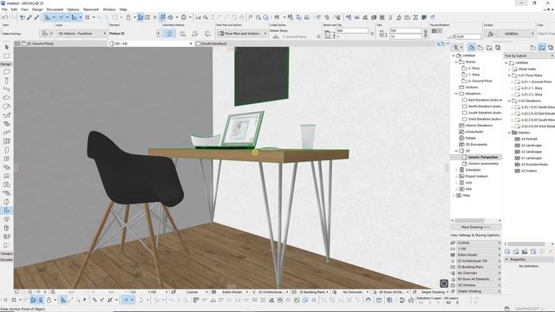This screenshot has width=555, height=312.
Task: Click the 3D navigation orbit icon in viewport corner
Action: point(444,283)
